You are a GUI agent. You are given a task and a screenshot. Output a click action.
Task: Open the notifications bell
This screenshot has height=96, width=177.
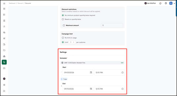click(160, 3)
